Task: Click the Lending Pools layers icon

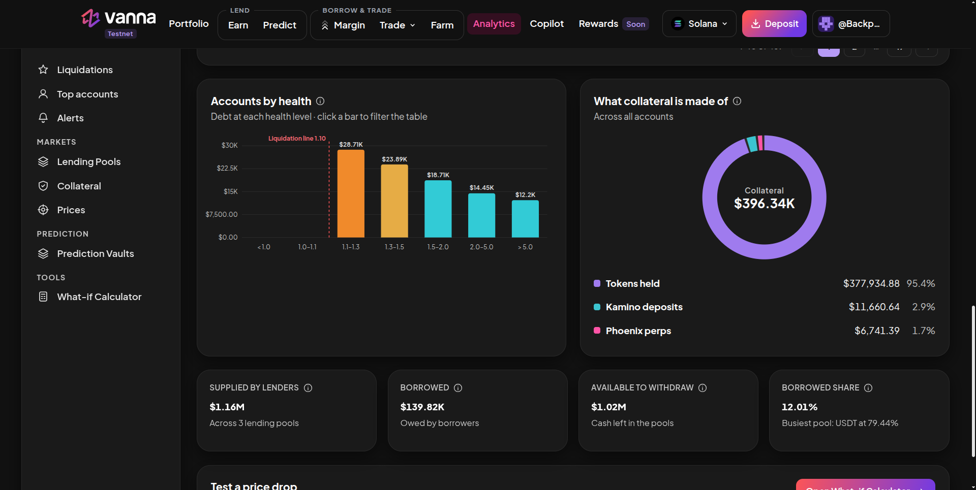Action: tap(43, 161)
